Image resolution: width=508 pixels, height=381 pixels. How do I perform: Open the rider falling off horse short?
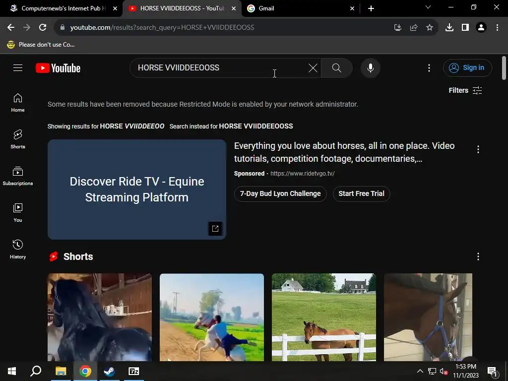(211, 317)
